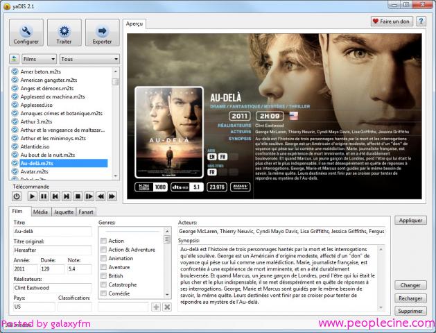This screenshot has height=333, width=436.
Task: Click the synopsis scroll down arrow
Action: click(x=381, y=307)
